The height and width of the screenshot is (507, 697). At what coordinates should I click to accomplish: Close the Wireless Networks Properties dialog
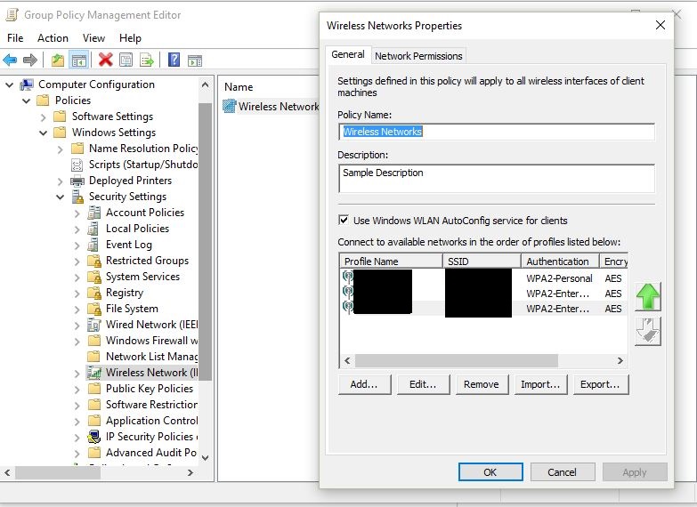(661, 25)
